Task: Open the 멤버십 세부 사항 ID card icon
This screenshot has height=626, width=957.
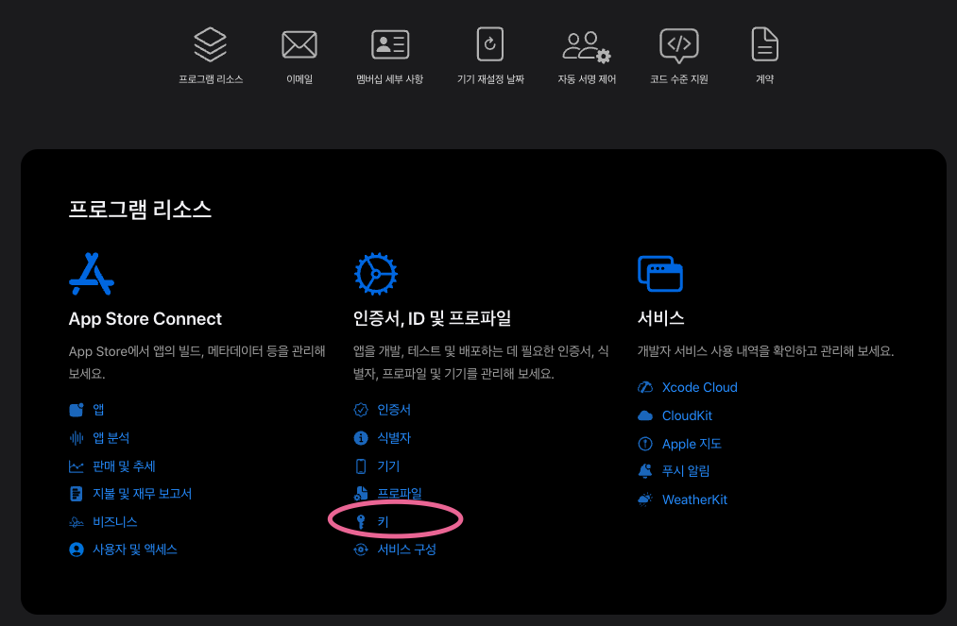Action: tap(390, 44)
